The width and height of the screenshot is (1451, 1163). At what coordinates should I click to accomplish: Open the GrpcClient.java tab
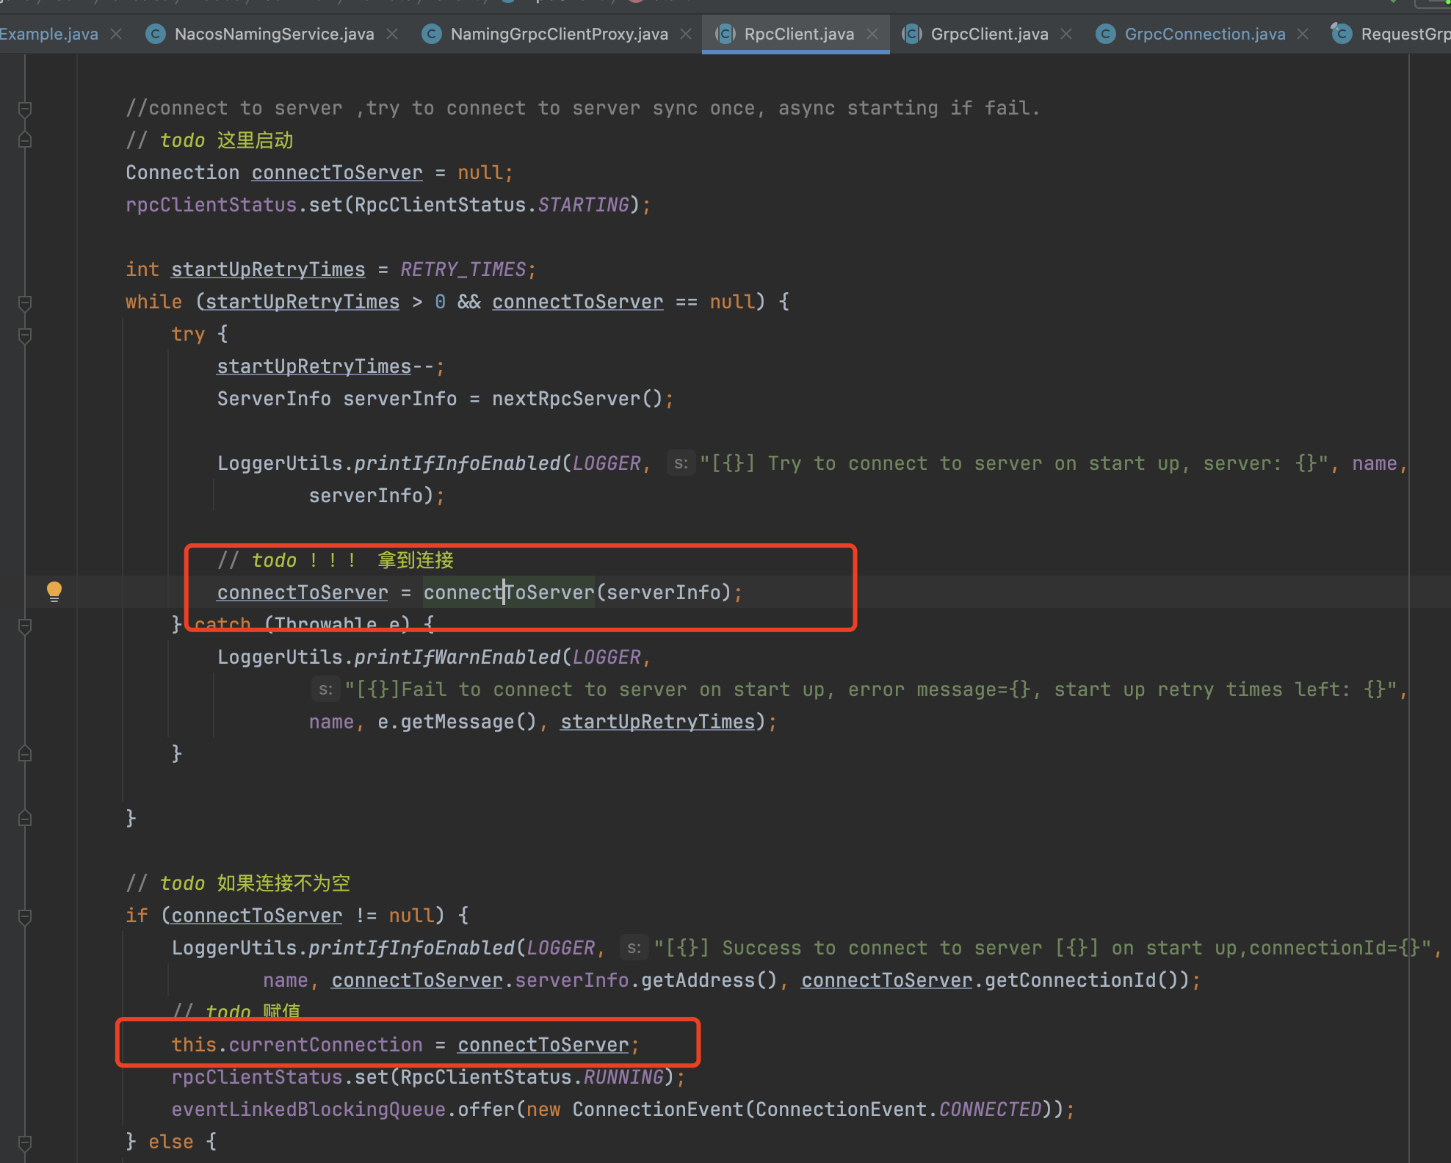tap(989, 34)
